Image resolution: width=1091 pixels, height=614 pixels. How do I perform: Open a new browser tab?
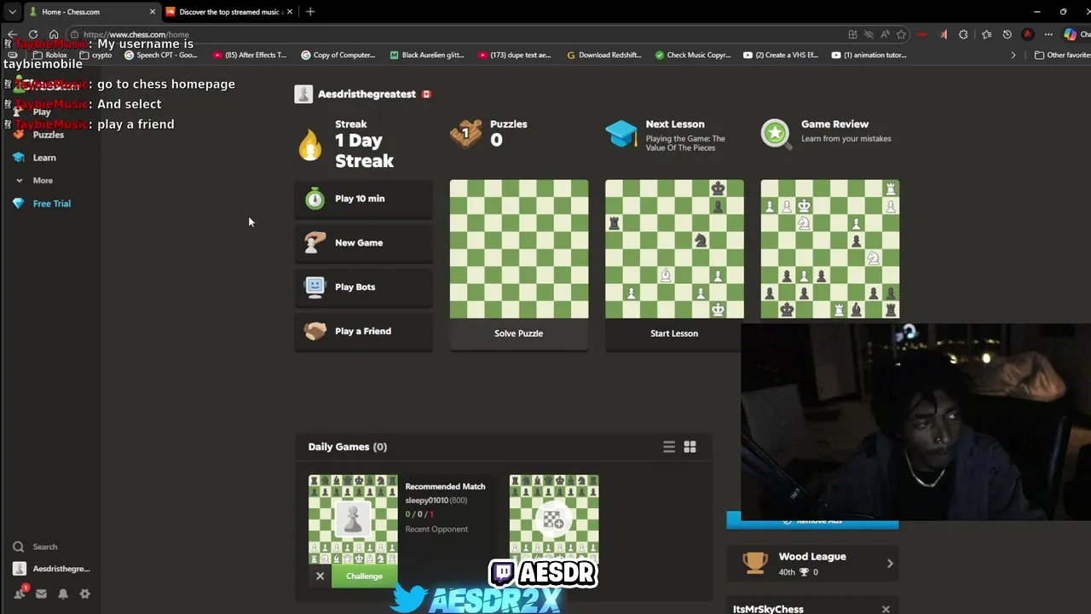(x=310, y=12)
